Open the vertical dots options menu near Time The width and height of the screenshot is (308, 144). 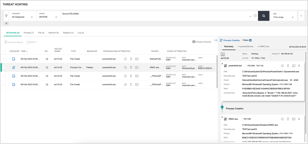click(301, 16)
